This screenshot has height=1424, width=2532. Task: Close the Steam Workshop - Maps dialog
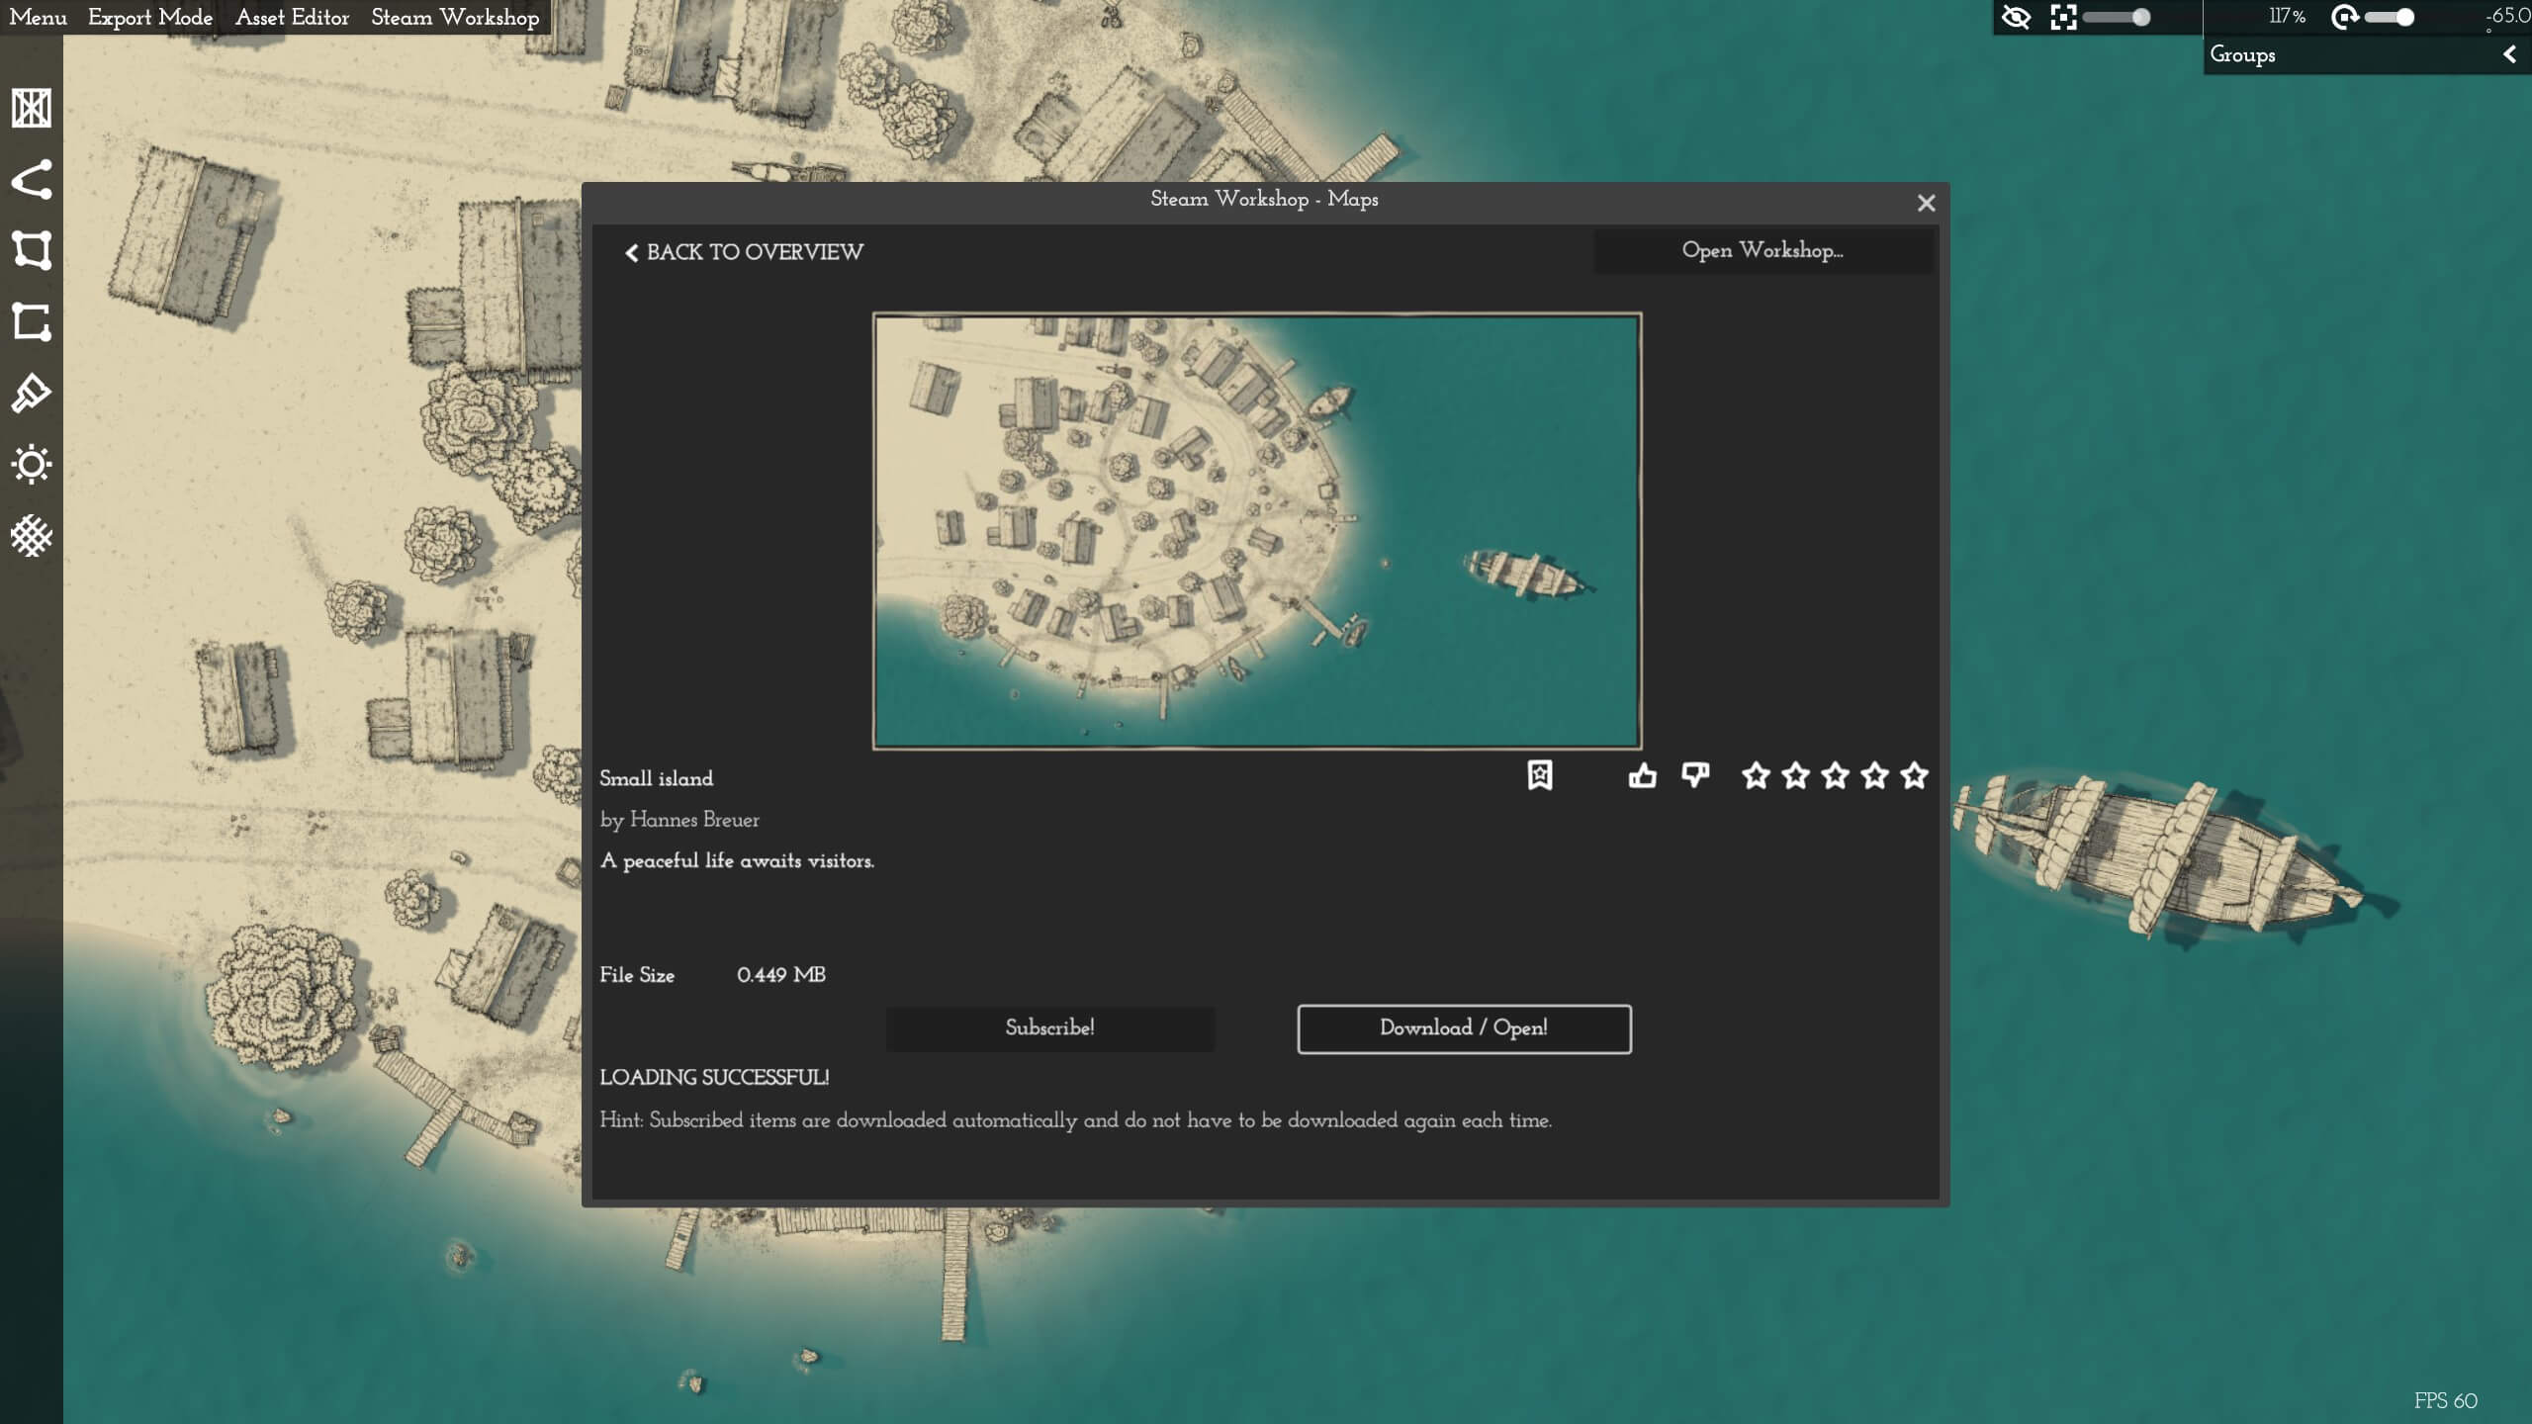point(1926,203)
